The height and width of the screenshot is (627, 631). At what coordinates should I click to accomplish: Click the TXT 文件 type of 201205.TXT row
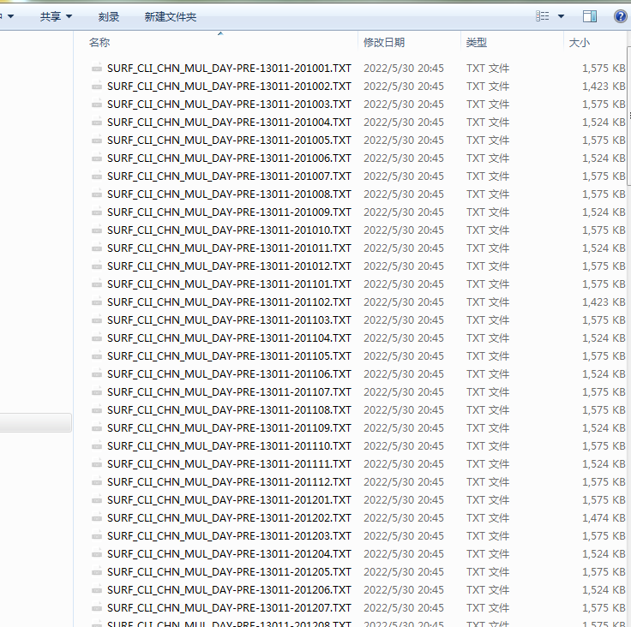tap(488, 572)
